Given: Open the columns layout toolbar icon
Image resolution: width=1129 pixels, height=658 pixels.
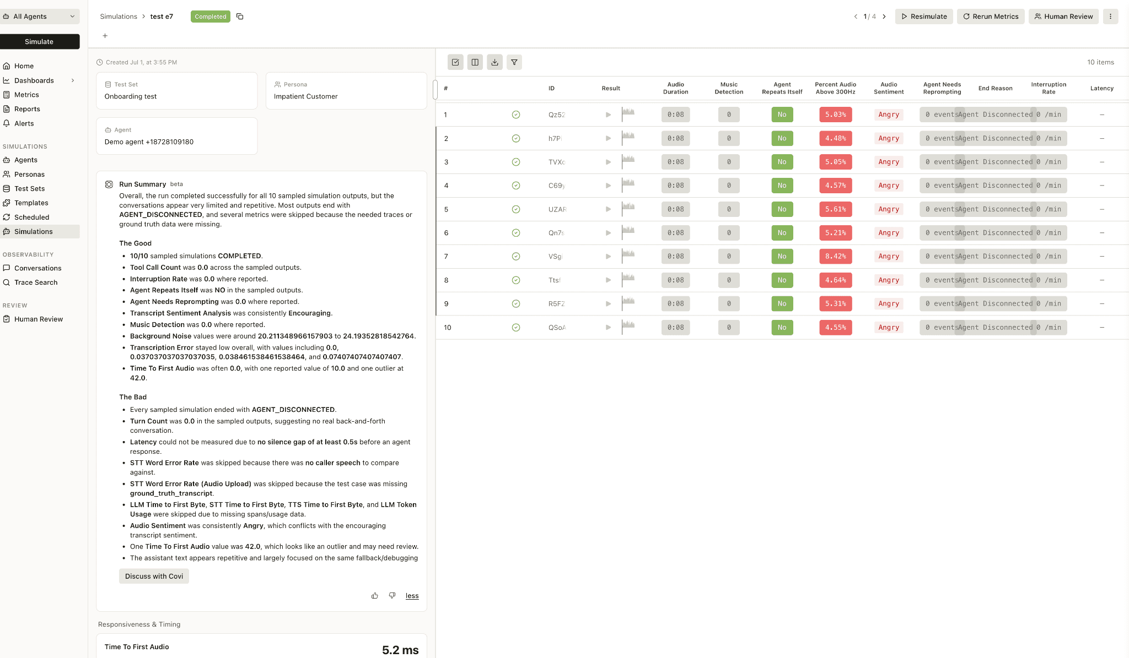Looking at the screenshot, I should point(475,62).
